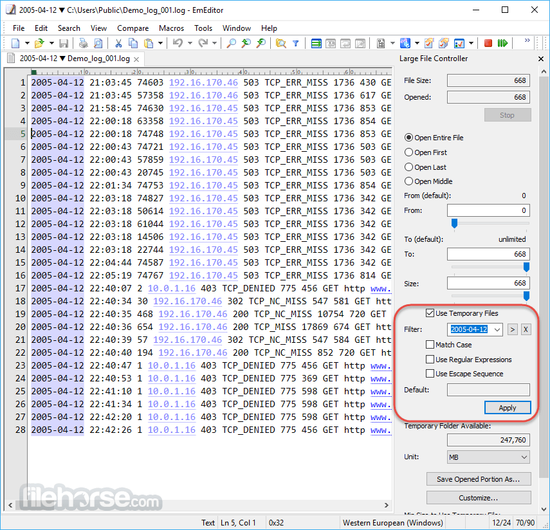Viewport: 550px width, 530px height.
Task: Click the Find in Files icon
Action: tap(280, 43)
